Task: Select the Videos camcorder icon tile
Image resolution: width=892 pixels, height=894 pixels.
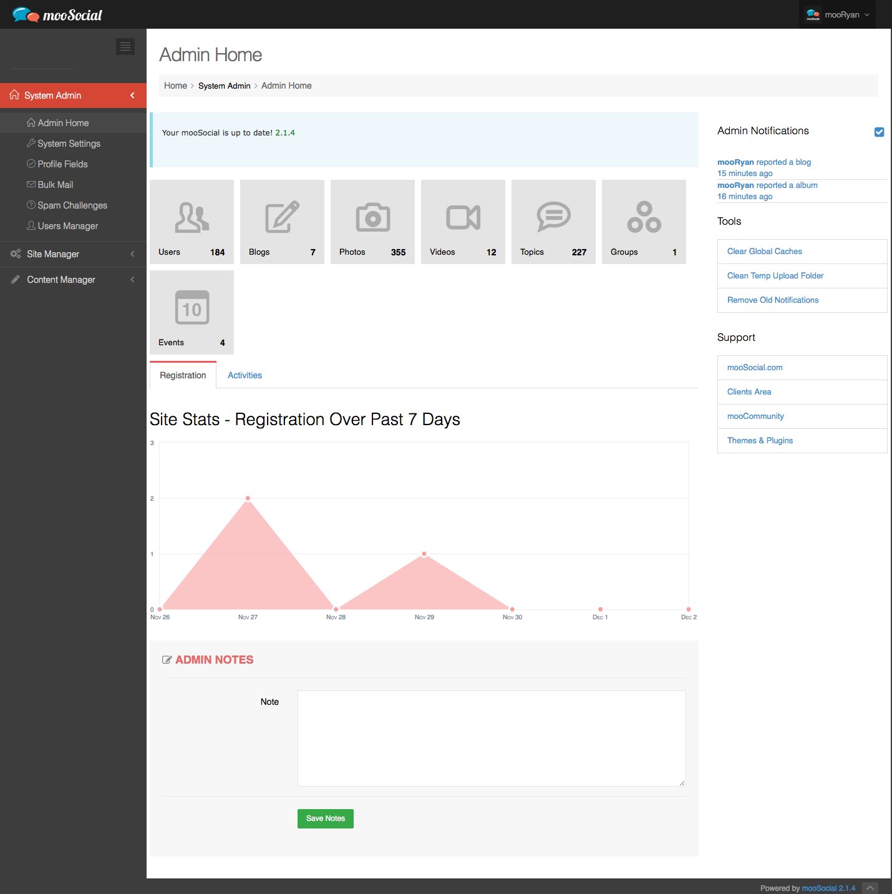Action: tap(463, 217)
